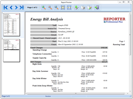The image size is (133, 99).
Task: Open the export dropdown arrow
Action: tap(78, 8)
